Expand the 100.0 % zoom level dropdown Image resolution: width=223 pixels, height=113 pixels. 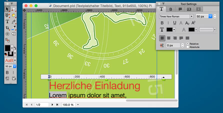tap(78, 105)
